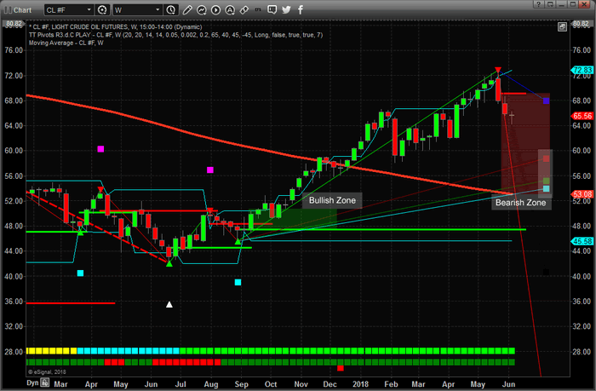Screen dimensions: 596x391
Task: Click the small EFS toolbar label
Action: coord(258,10)
